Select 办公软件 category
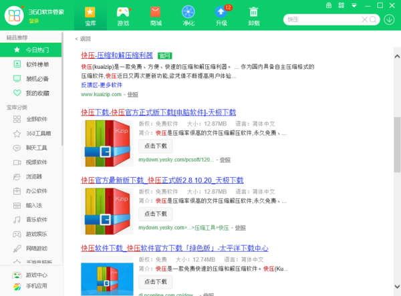The image size is (401, 296). point(31,190)
